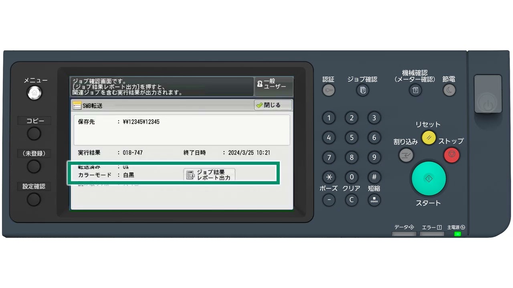Select the 保存先 path ¥¥12345¥12345

[141, 122]
